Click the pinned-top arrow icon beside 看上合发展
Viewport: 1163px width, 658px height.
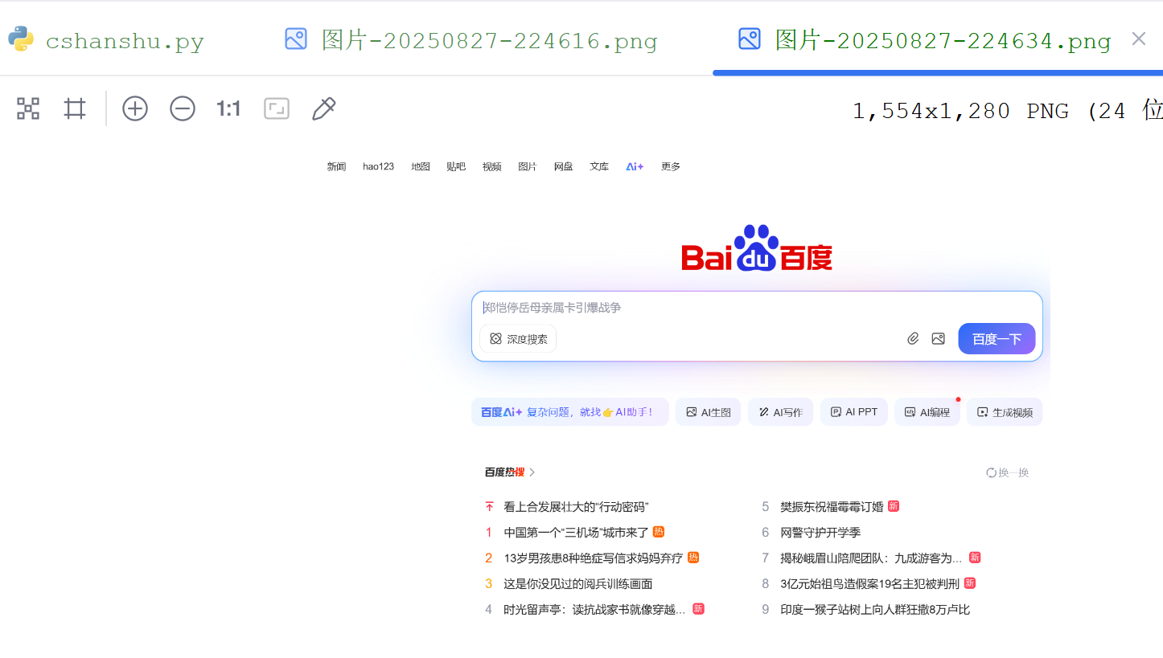[489, 507]
